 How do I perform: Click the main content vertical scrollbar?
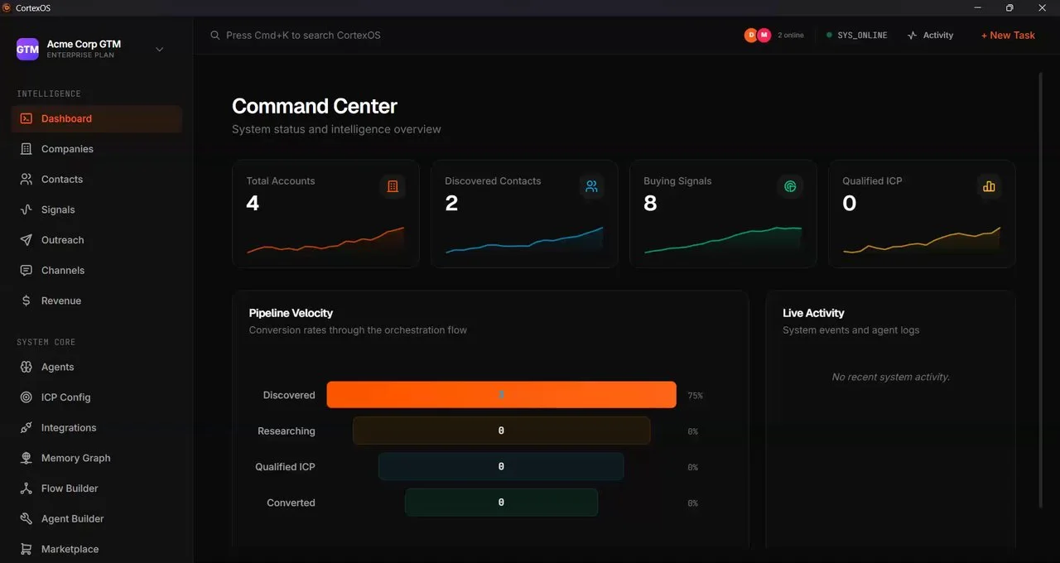pos(1041,290)
